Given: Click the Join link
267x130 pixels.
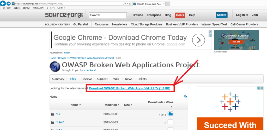Looking at the screenshot, I should coord(255,15).
